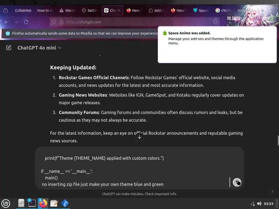Switch to the Settings tab
Image resolution: width=279 pixels, height=209 pixels.
click(89, 11)
